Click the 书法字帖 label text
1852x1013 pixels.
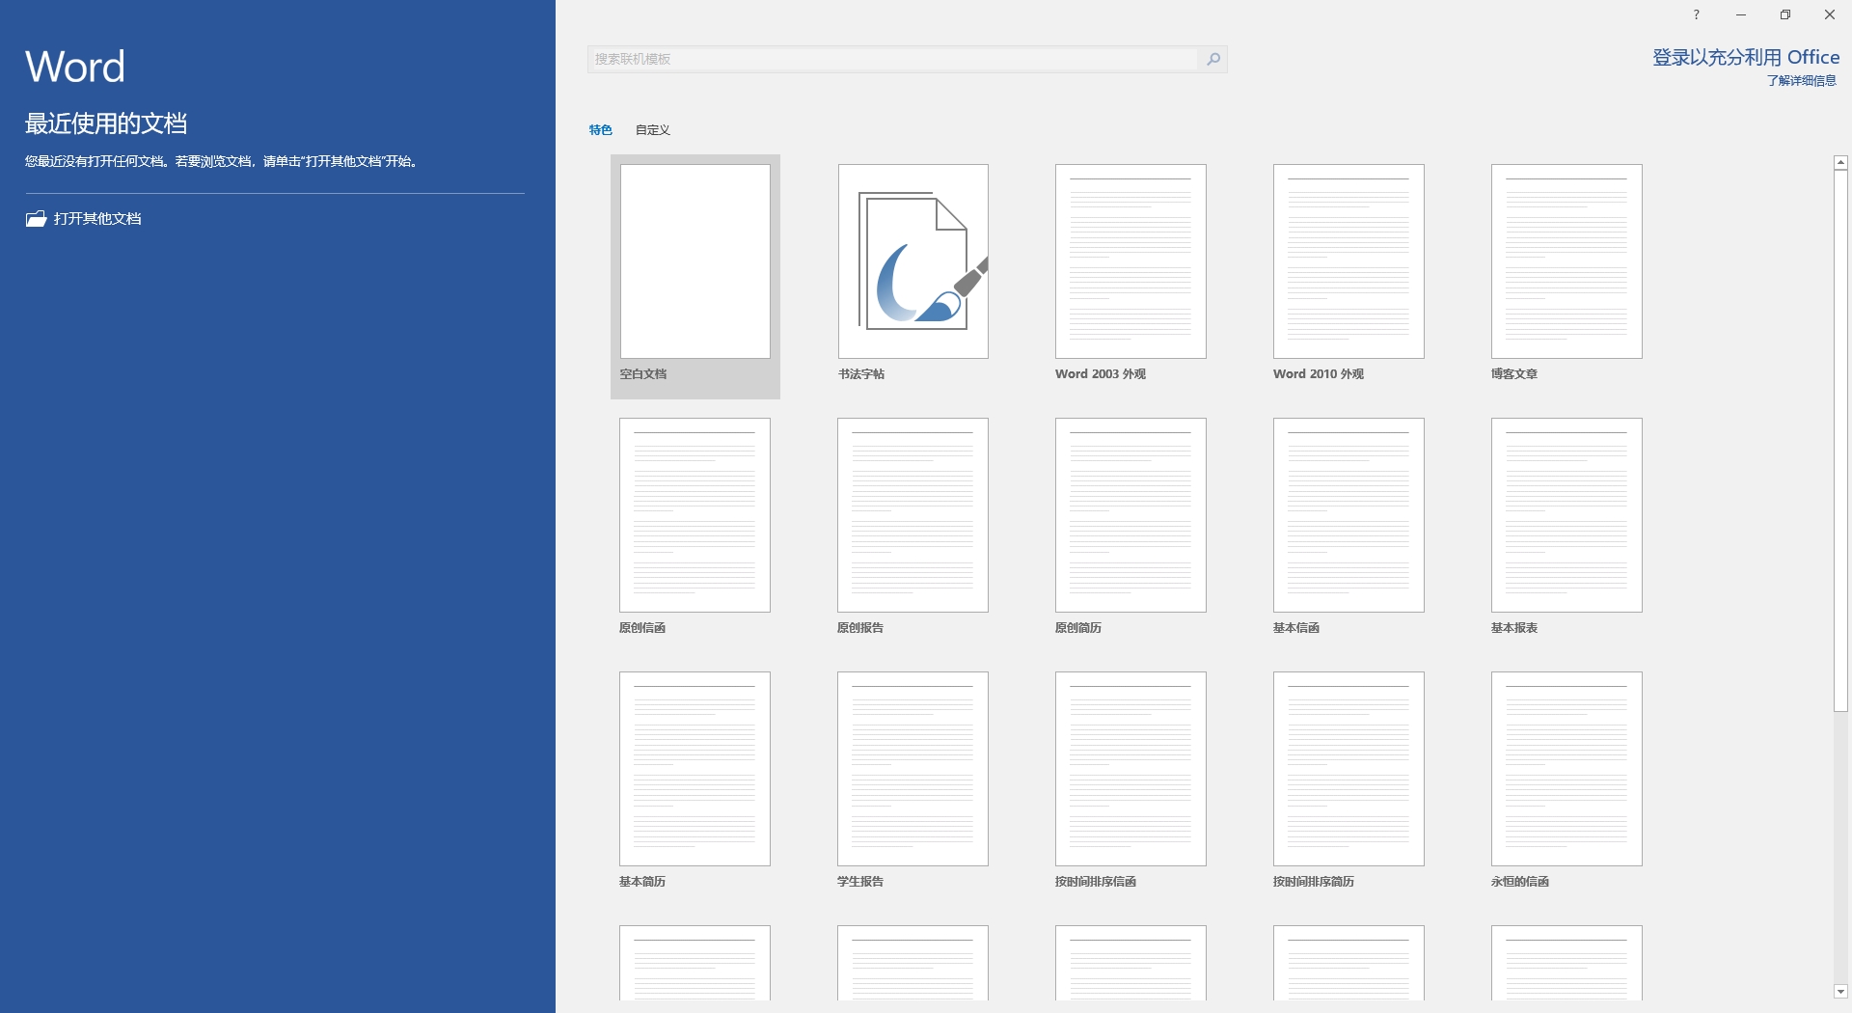coord(861,374)
